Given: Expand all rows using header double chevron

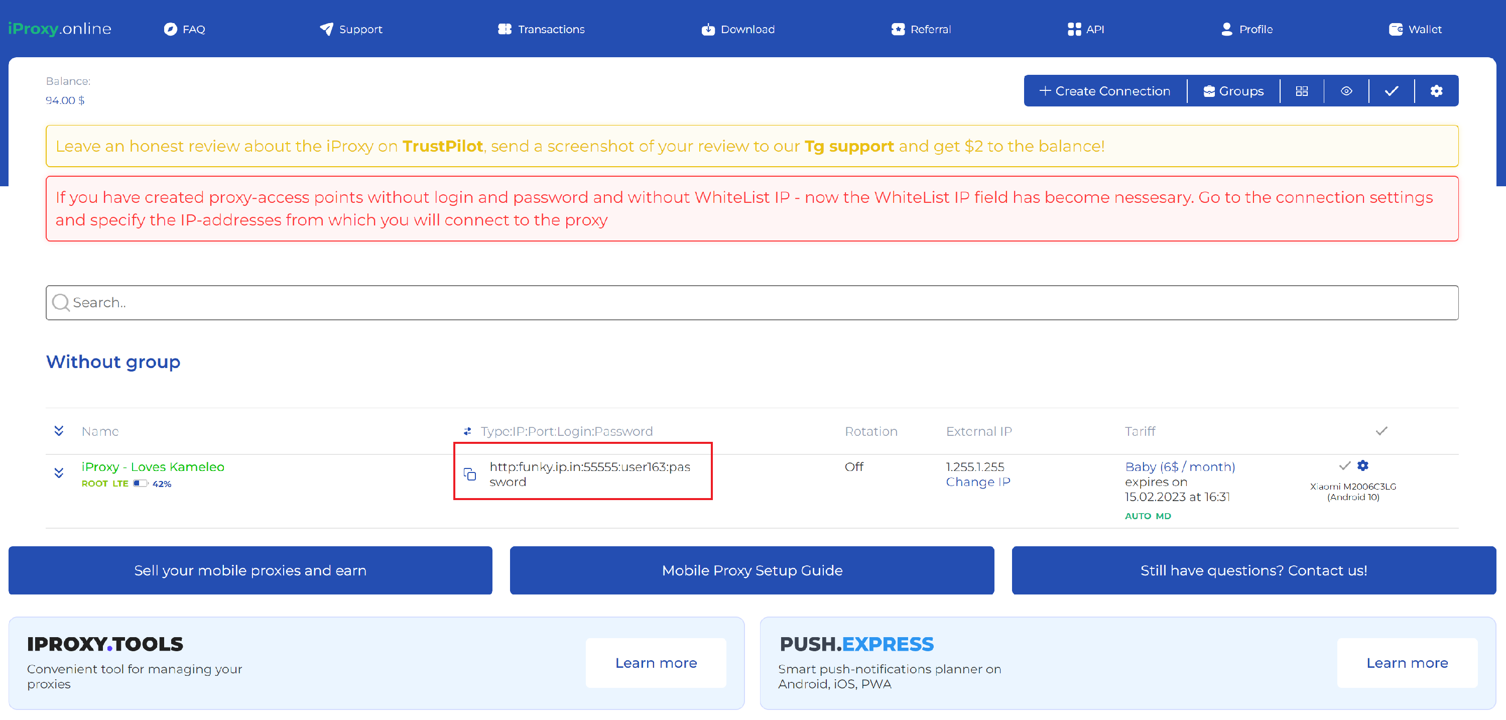Looking at the screenshot, I should (58, 432).
